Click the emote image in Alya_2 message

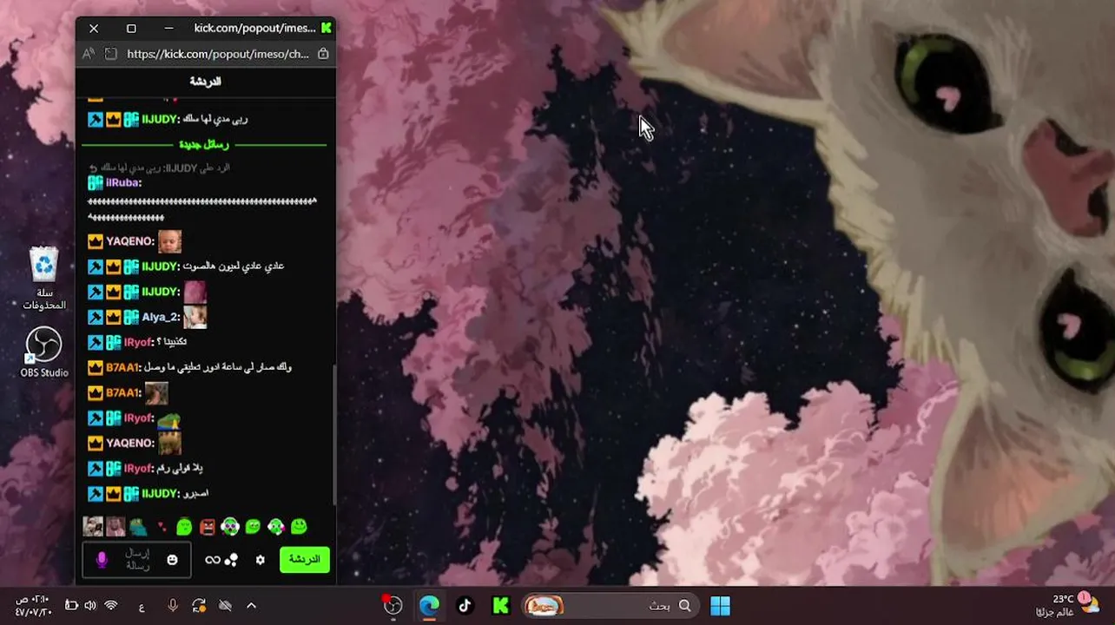(195, 317)
